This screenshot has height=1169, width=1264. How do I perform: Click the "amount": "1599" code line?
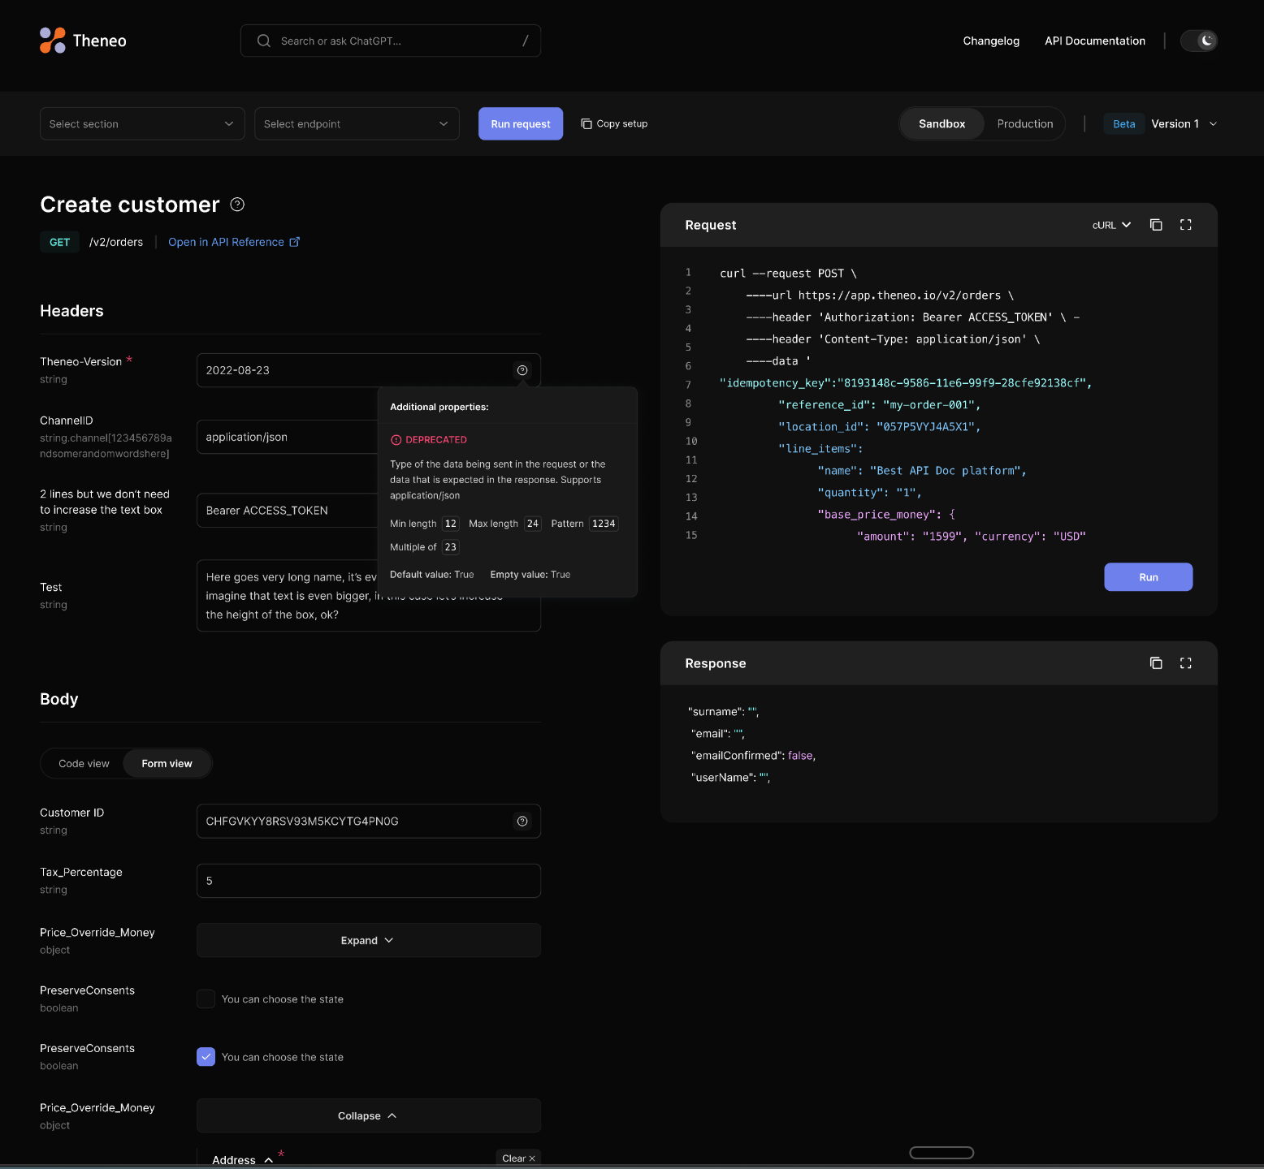tap(971, 537)
